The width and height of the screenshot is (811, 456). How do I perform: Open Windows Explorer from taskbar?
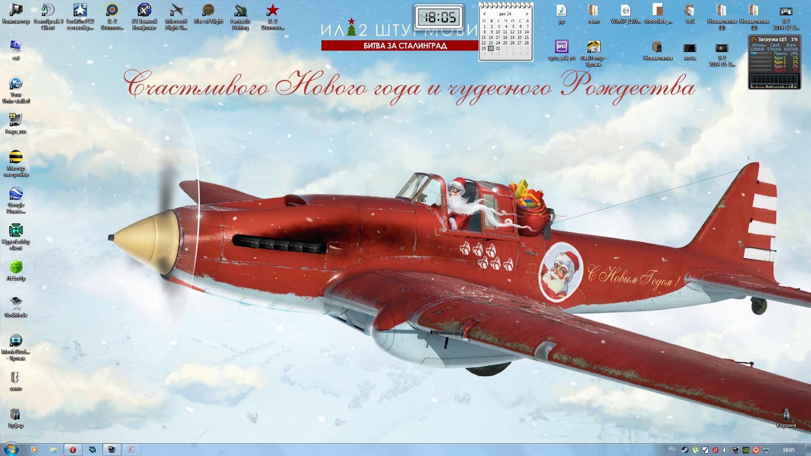54,450
